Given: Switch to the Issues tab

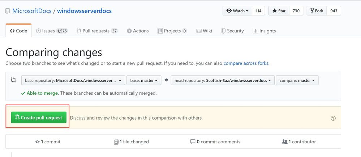Looking at the screenshot, I should point(52,31).
